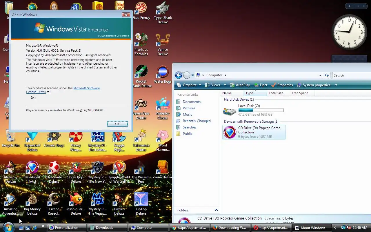Click the explorer Search box
Viewport: 371px width, 232px height.
tap(351, 75)
